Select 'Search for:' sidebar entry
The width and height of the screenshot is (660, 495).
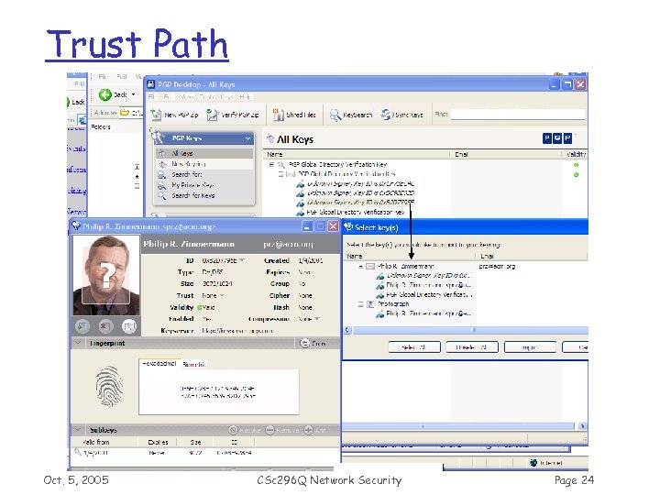tap(205, 174)
